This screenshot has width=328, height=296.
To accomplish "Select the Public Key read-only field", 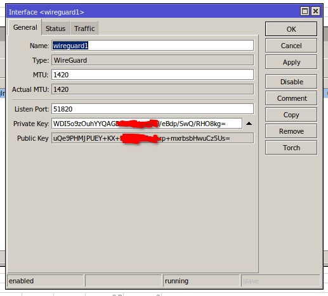I will pyautogui.click(x=152, y=138).
